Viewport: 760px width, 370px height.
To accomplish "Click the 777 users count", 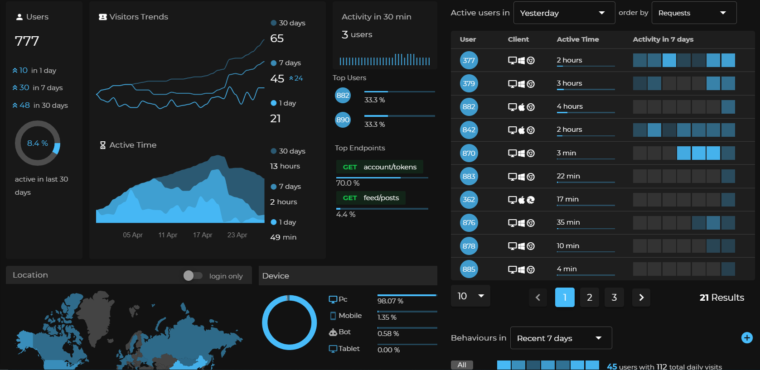I will (x=27, y=41).
